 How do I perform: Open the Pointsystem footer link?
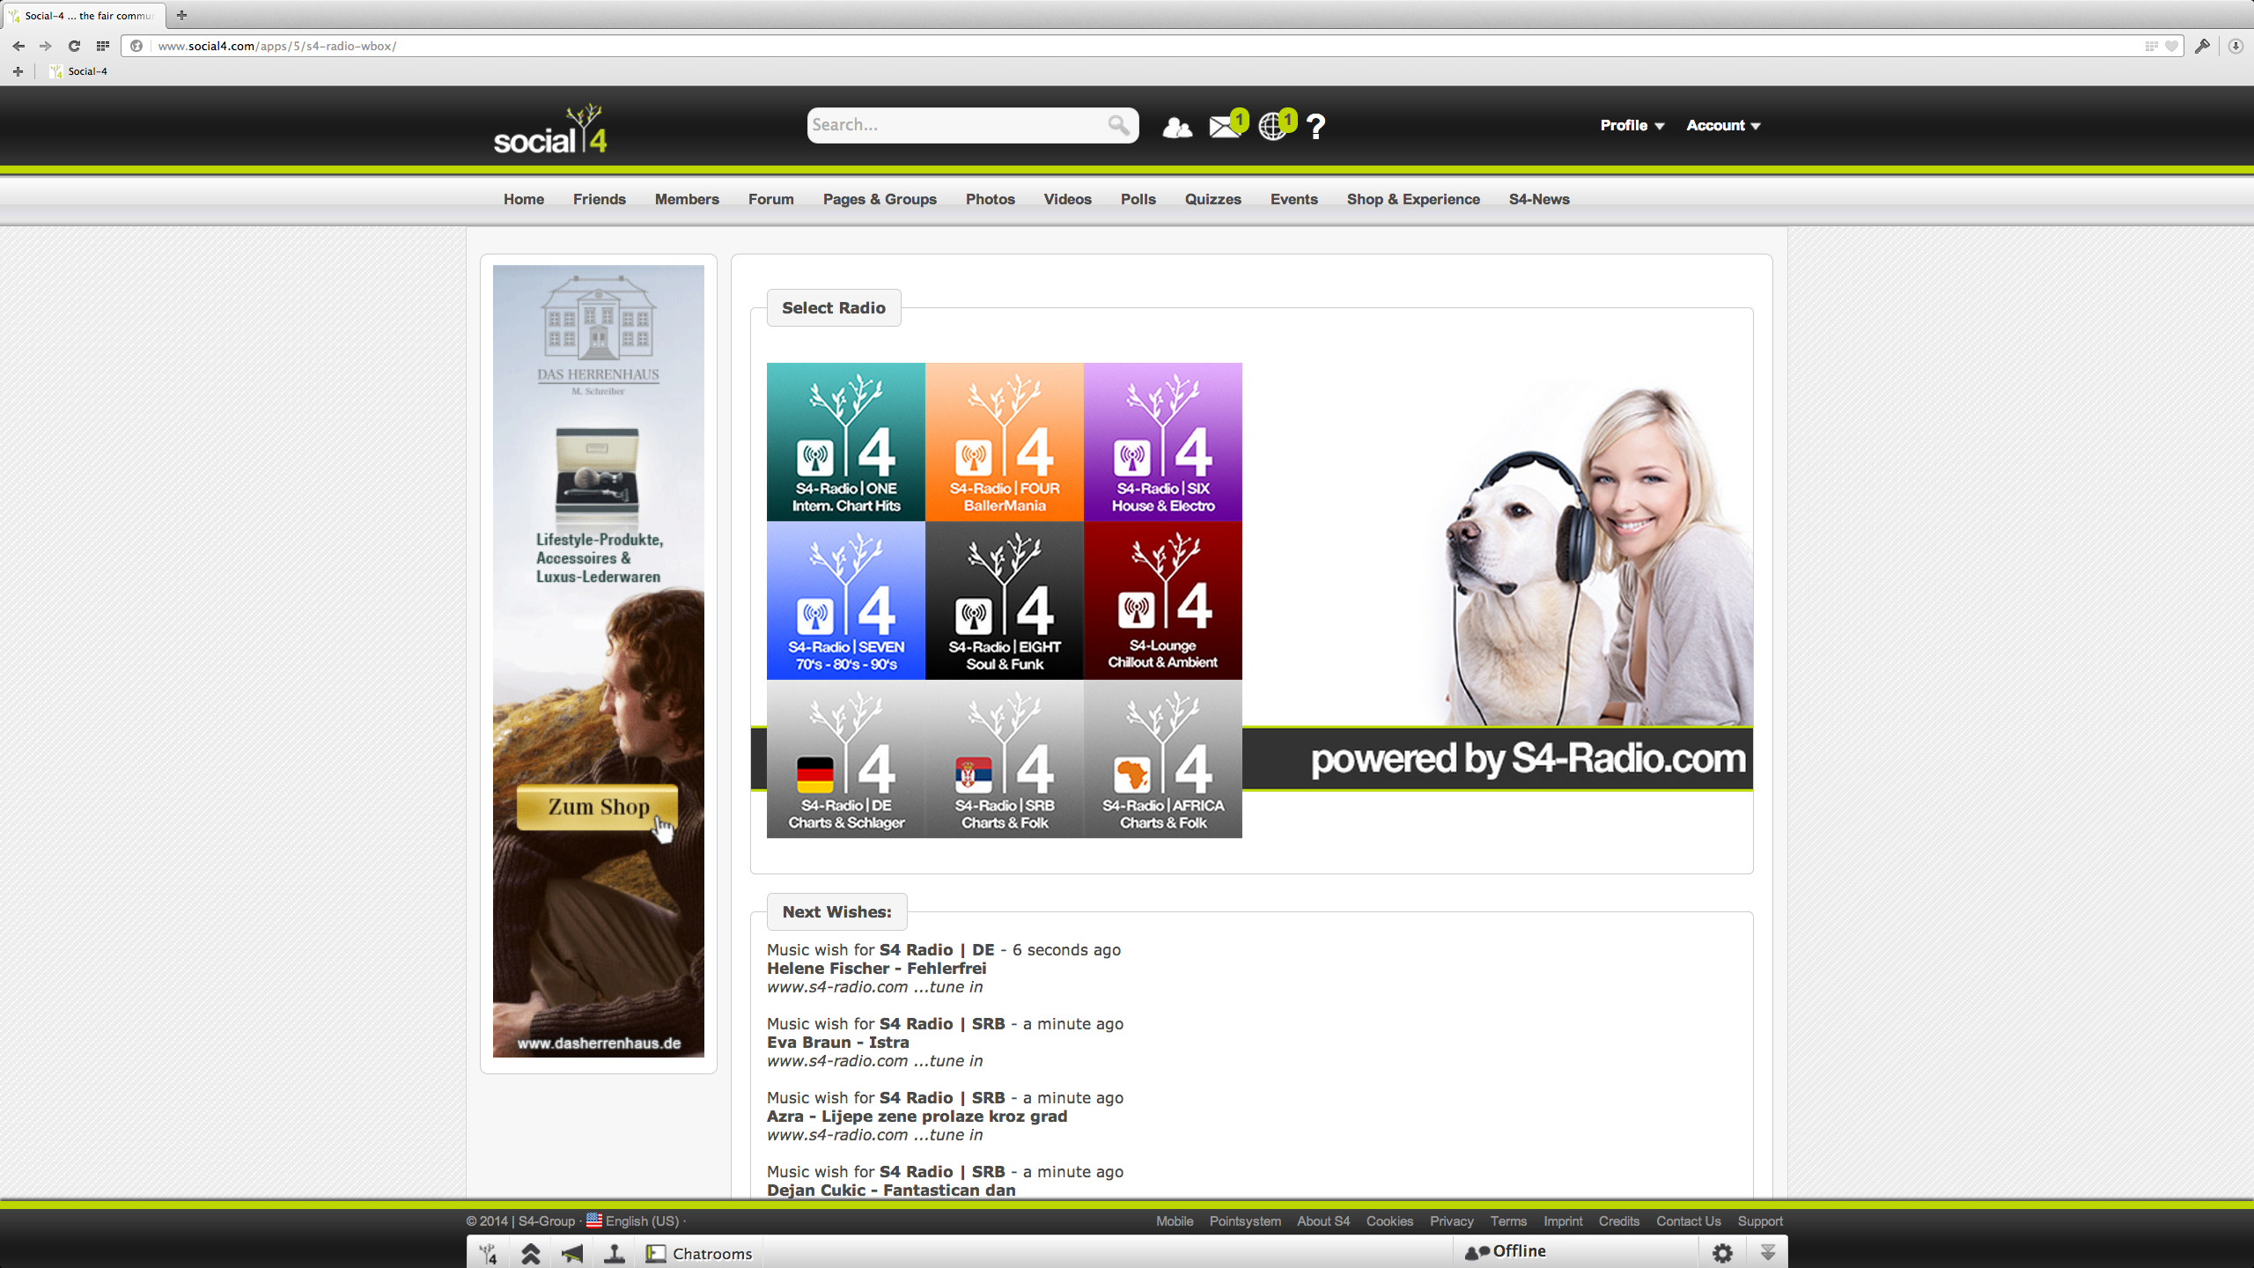(x=1245, y=1221)
